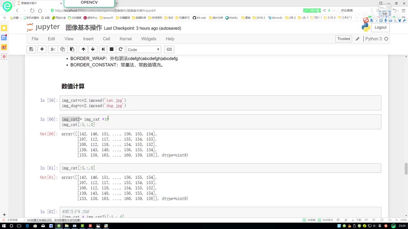
Task: Copy selected cells
Action: (62, 49)
